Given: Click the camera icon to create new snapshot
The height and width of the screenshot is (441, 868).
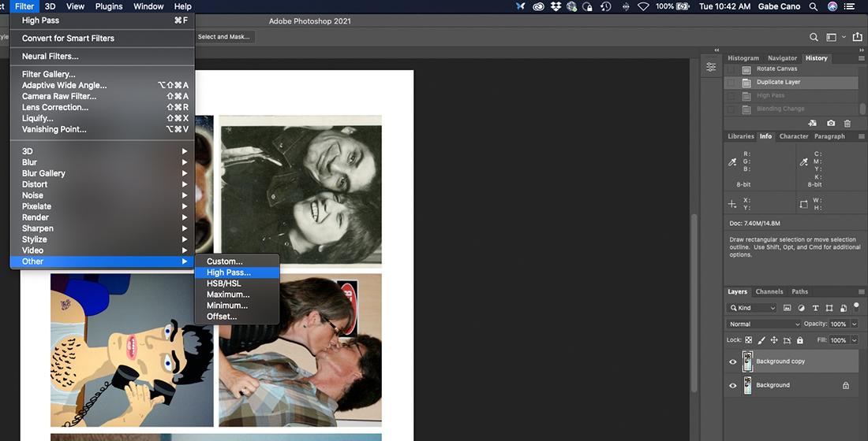Looking at the screenshot, I should [x=831, y=124].
